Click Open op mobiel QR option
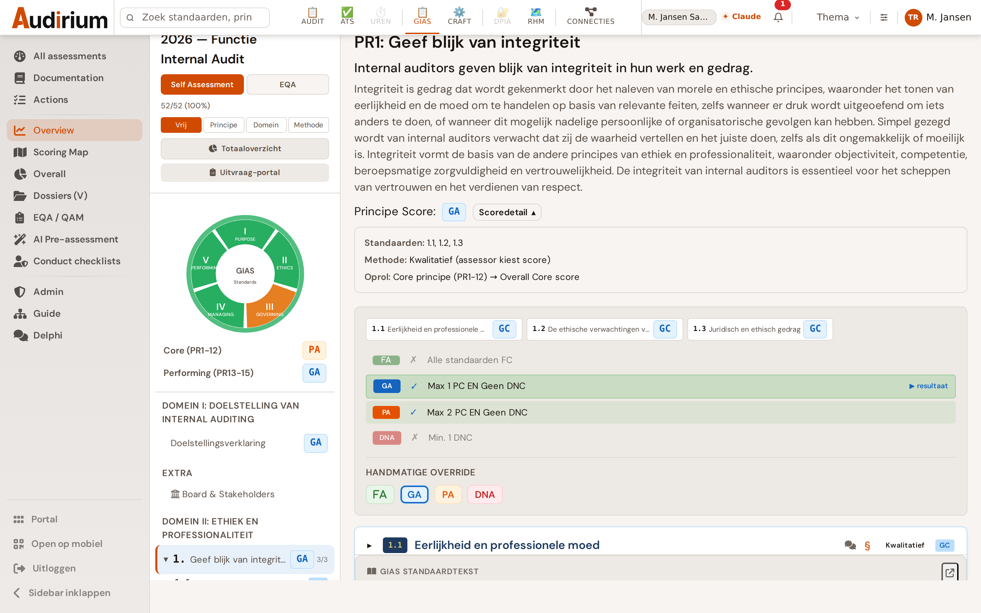 tap(75, 544)
